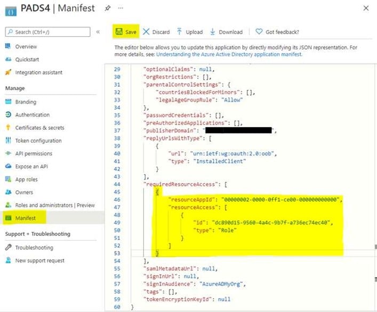Pin the PADS4 Manifest blade
Viewport: 377px width, 312px height.
pos(108,8)
